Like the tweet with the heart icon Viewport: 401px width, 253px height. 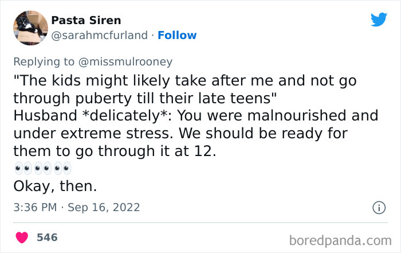pos(22,237)
